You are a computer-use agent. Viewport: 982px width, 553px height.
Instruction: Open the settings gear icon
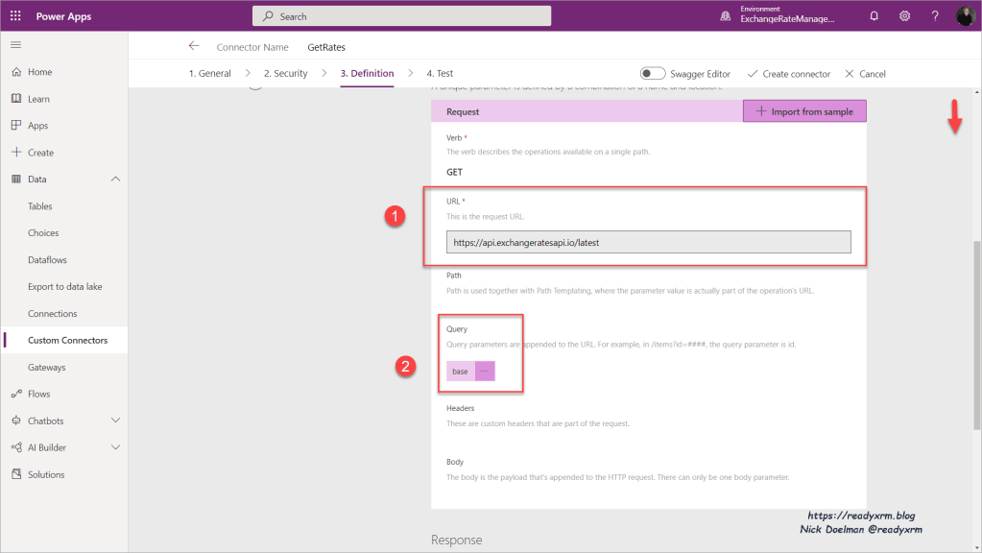click(904, 16)
